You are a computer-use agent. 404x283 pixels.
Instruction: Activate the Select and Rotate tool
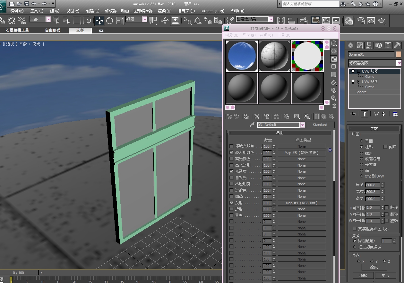pos(109,20)
